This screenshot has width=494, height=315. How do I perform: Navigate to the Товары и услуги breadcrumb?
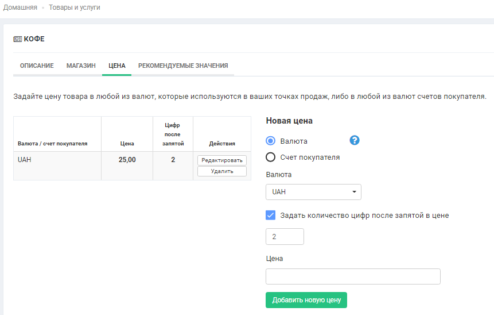click(75, 7)
